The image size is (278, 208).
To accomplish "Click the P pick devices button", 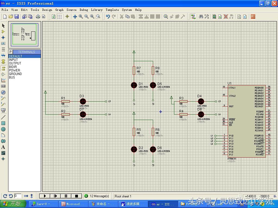I will coord(10,52).
